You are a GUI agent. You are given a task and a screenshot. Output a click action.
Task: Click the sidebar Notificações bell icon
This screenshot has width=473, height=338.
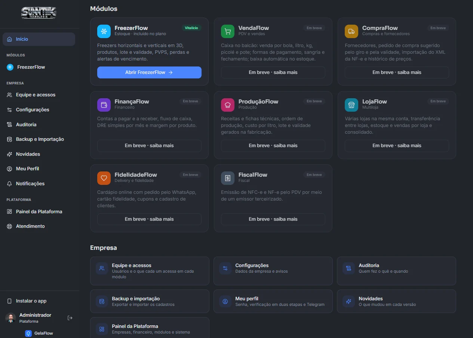pyautogui.click(x=9, y=184)
